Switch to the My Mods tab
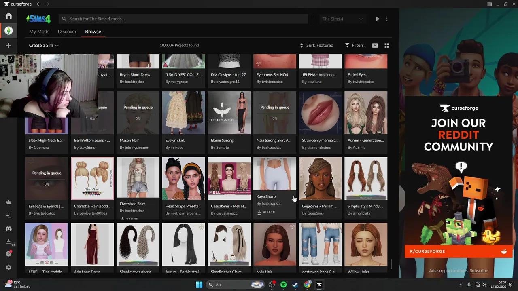 [39, 32]
